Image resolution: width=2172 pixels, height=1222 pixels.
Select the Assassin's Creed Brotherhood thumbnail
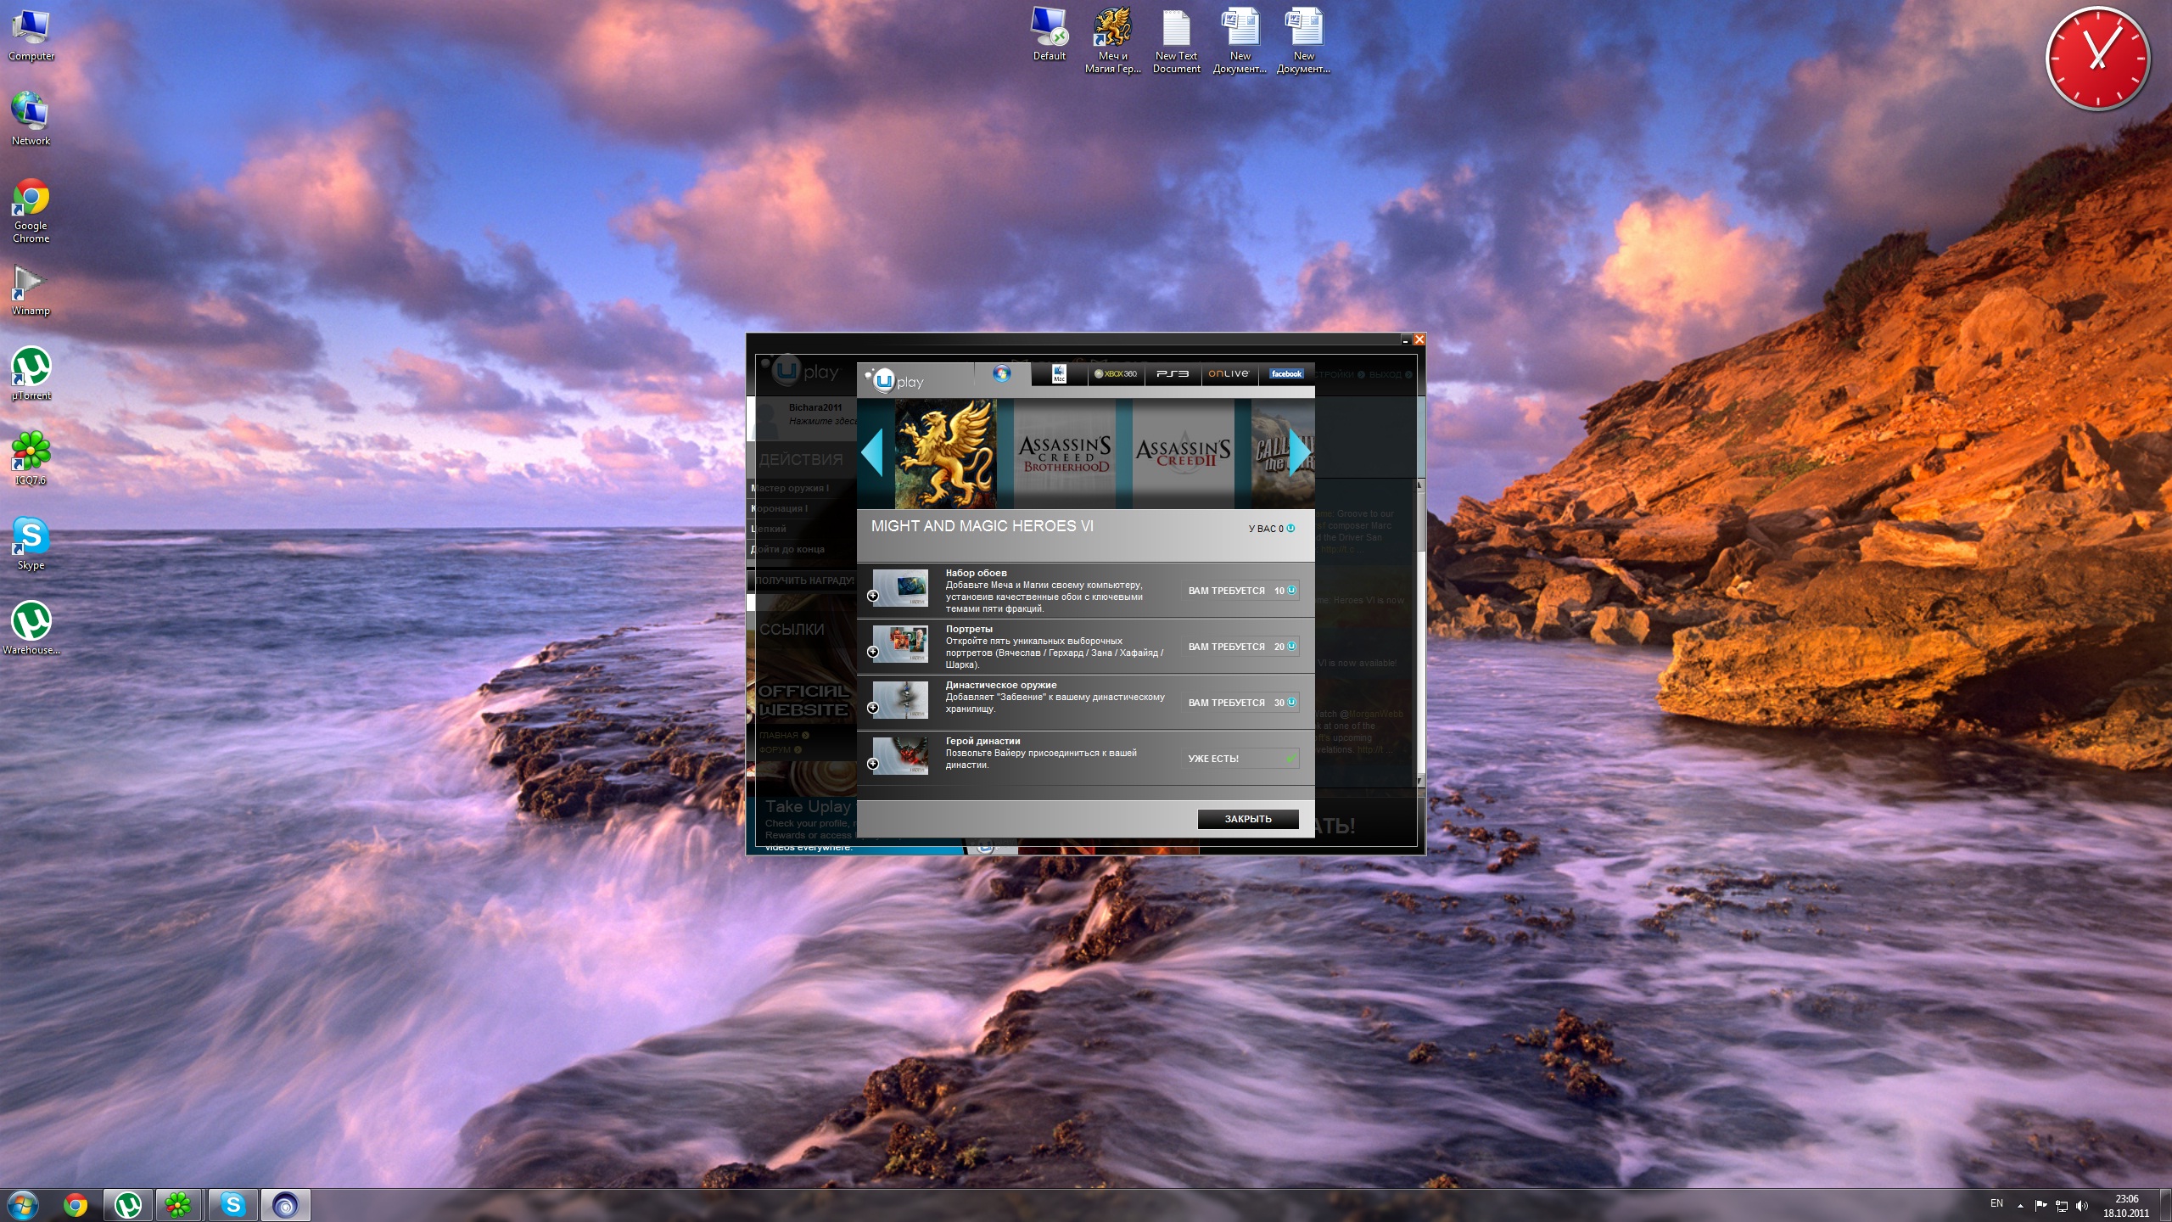pos(1064,454)
